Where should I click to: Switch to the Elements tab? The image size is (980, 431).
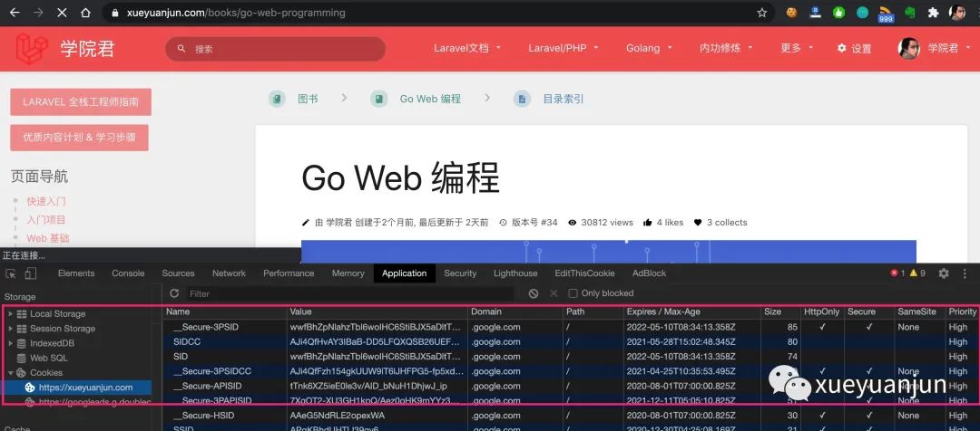(x=76, y=273)
